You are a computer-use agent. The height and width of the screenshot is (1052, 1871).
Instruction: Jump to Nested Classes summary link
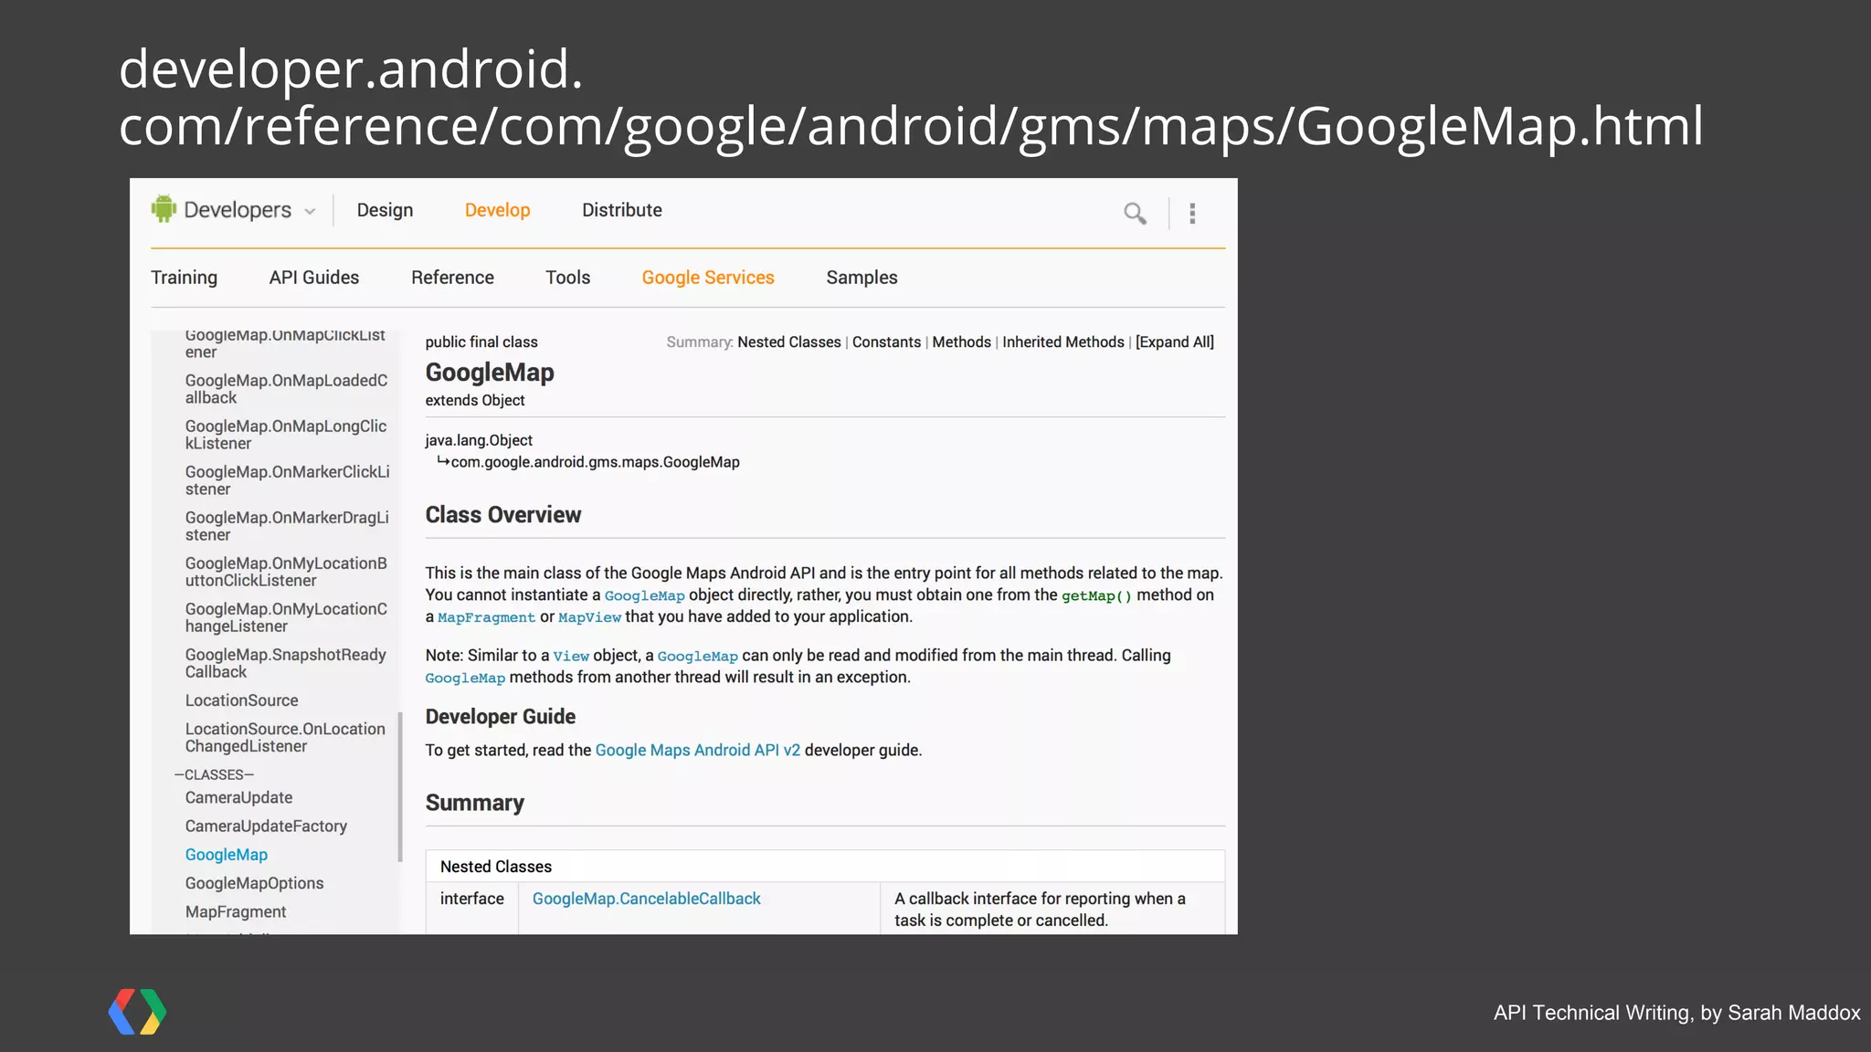click(x=788, y=342)
